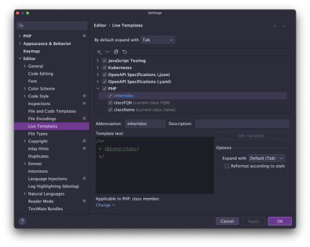Viewport: 310px width, 247px height.
Task: Expand OpenAPI Specifications (.json) group
Action: 98,75
